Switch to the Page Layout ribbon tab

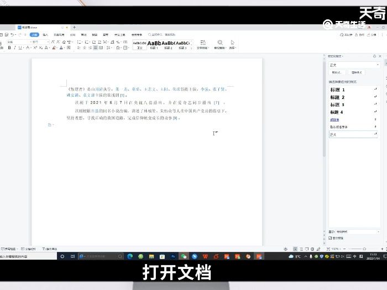tap(59, 35)
